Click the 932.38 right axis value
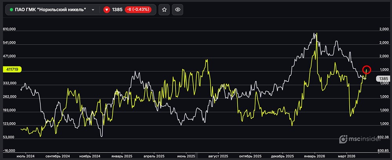392x160 pixels. [382, 137]
